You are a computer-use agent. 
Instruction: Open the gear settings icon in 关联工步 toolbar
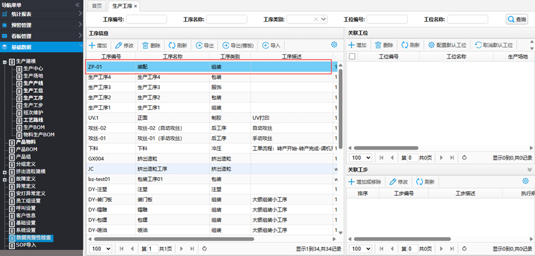click(526, 181)
